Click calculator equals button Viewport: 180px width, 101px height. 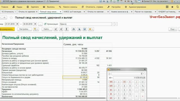click(143, 96)
